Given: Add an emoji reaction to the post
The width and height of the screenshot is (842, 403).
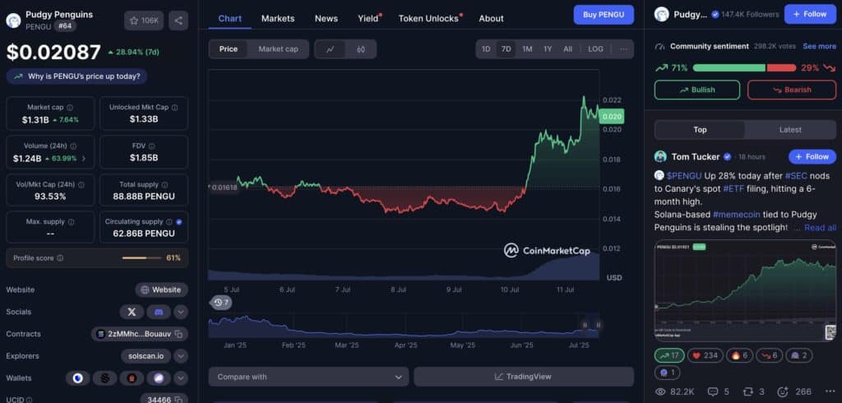Looking at the screenshot, I should [x=783, y=391].
